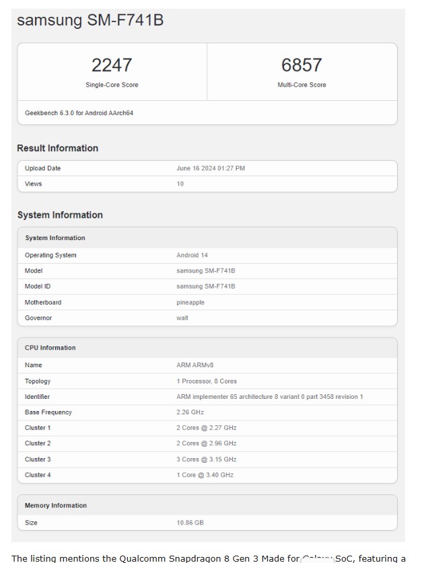Select the Model value samsung SM-F741B
426x563 pixels.
(206, 270)
